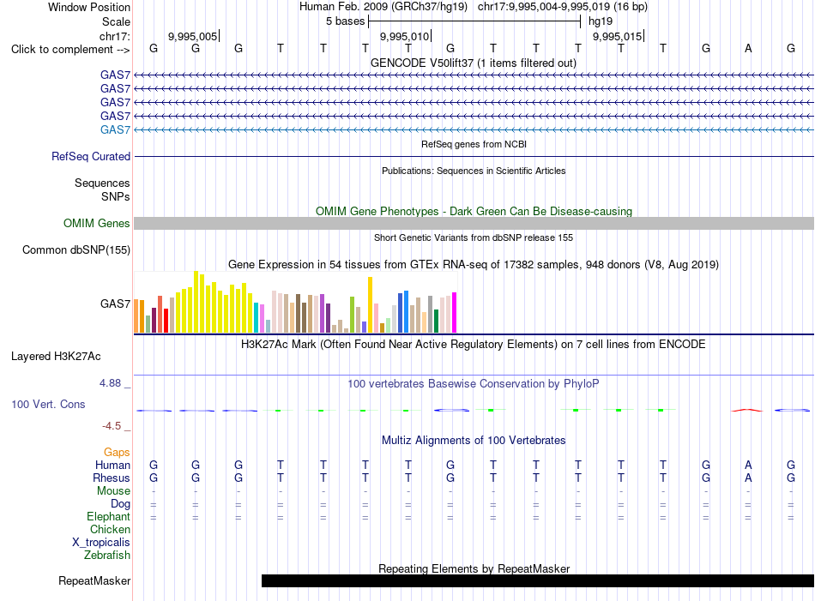
Task: Click the Common dbSNP(155) track label
Action: [x=76, y=249]
